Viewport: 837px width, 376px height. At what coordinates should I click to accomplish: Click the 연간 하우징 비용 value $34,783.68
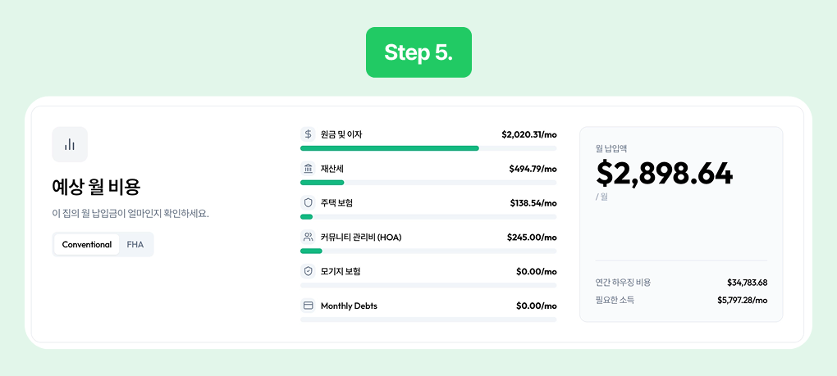point(747,283)
